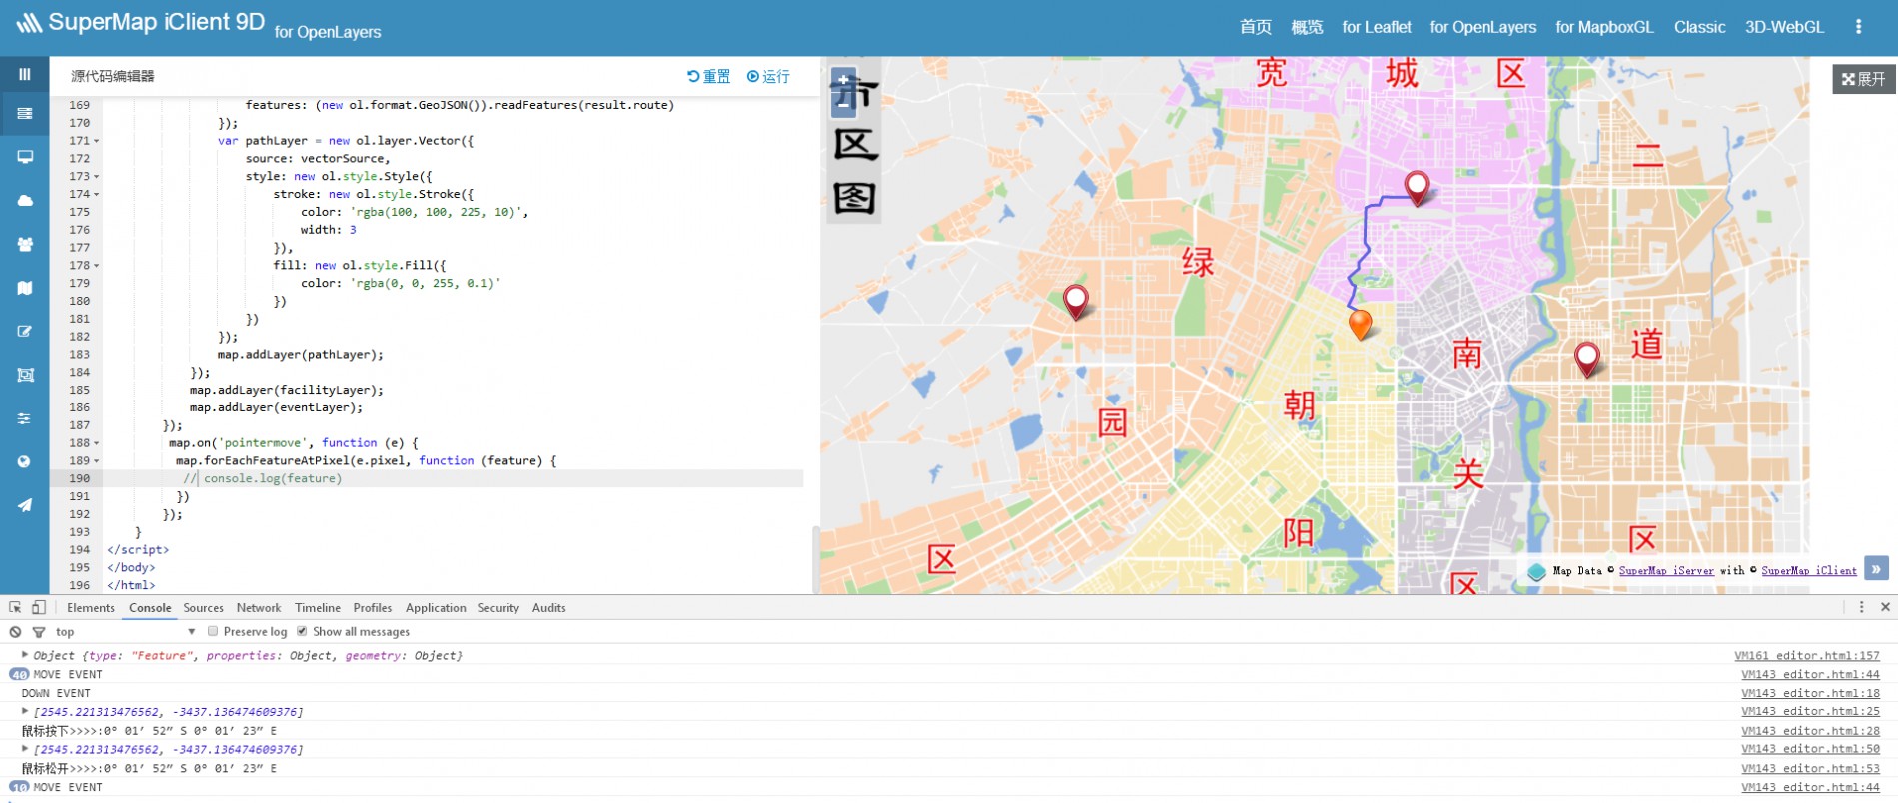The image size is (1898, 803).
Task: Open the for MapboxGL menu item
Action: tap(1605, 27)
